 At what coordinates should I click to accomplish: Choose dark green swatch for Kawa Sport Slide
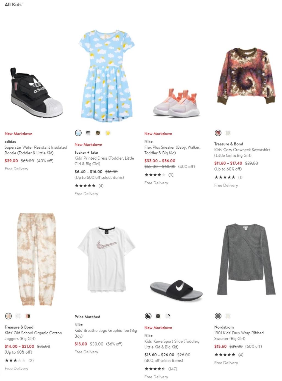[x=158, y=316]
